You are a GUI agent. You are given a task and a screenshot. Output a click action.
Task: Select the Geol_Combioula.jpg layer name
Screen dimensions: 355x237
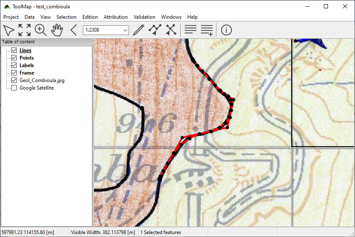42,80
